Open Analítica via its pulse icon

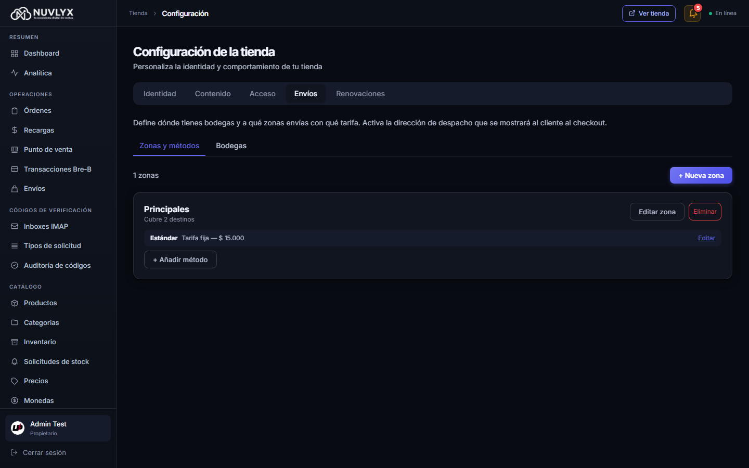tap(15, 73)
